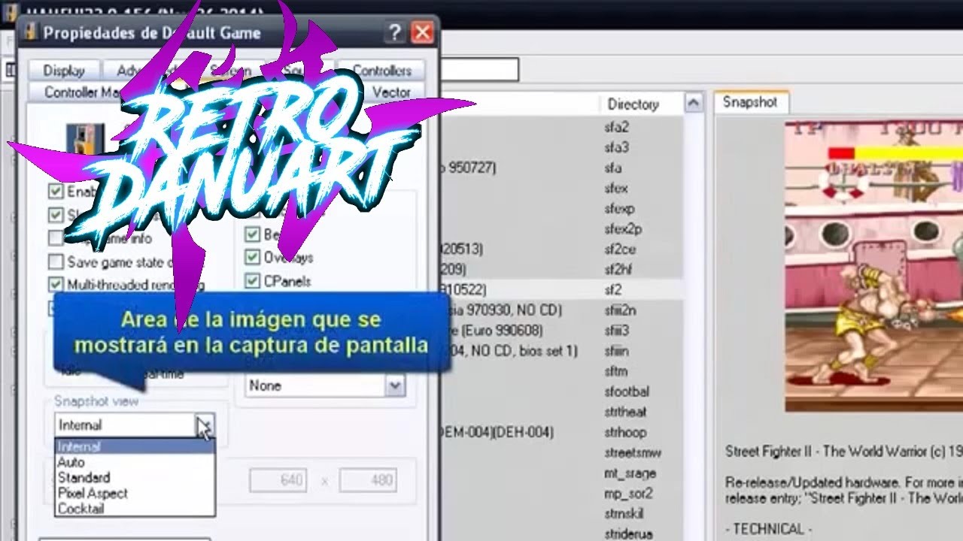The height and width of the screenshot is (541, 963).
Task: Click the Street Fighter II snapshot image
Action: (x=874, y=266)
